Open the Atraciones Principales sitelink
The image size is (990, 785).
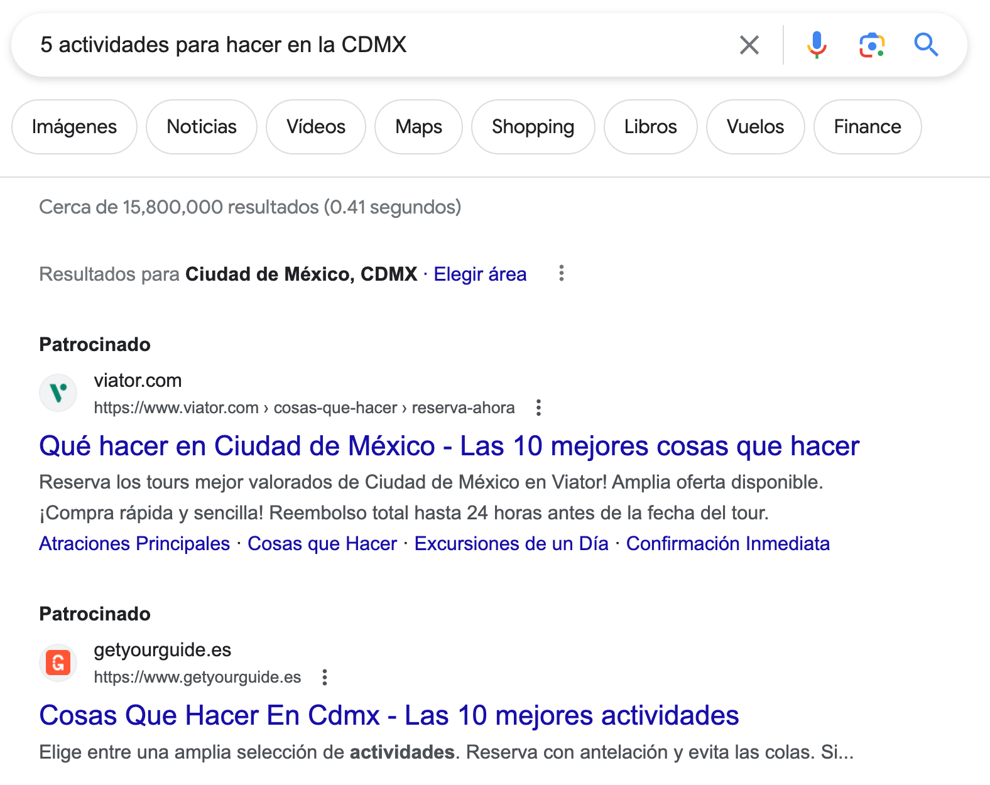point(134,543)
